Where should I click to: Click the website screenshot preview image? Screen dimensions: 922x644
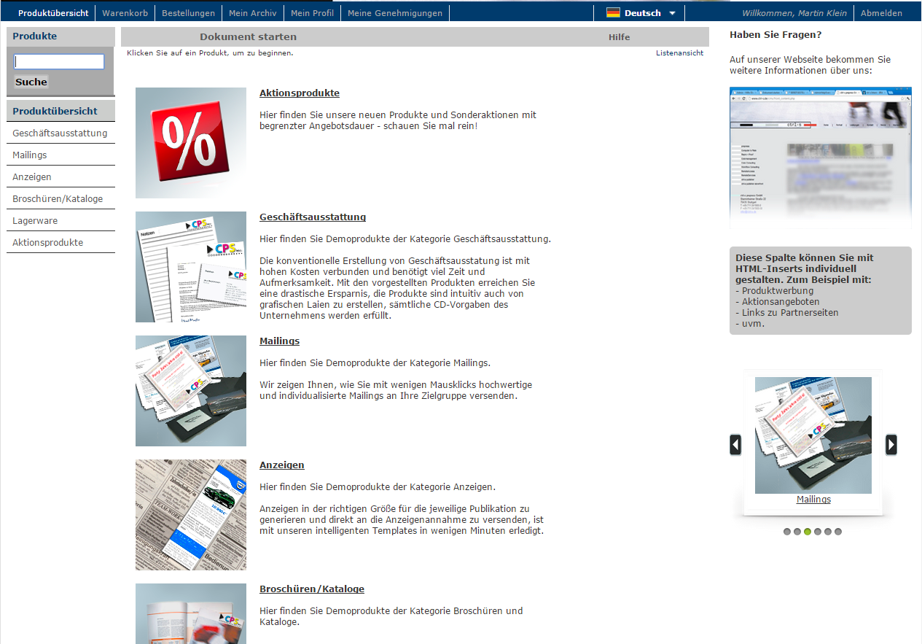pos(820,158)
